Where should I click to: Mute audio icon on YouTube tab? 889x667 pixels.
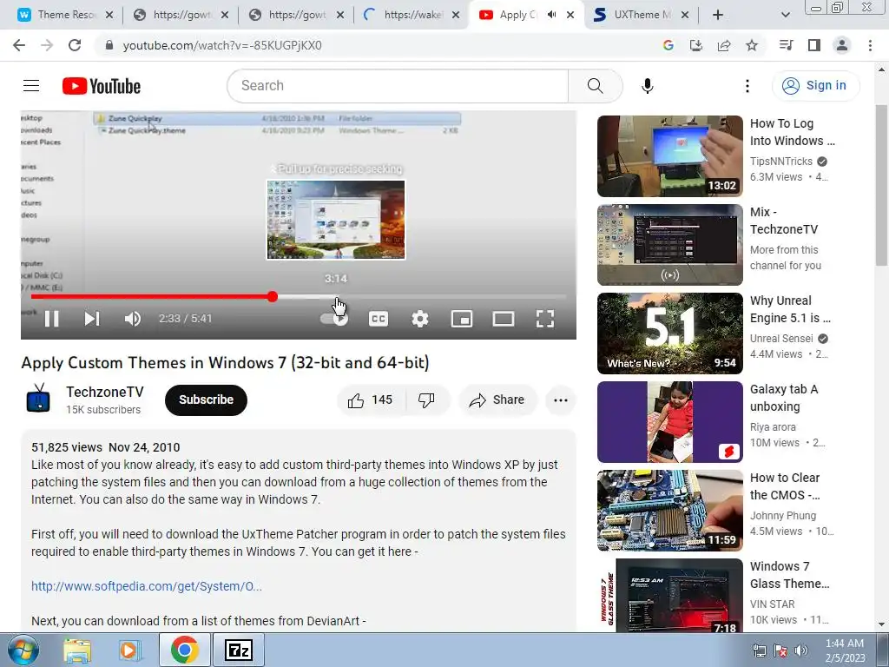[551, 15]
